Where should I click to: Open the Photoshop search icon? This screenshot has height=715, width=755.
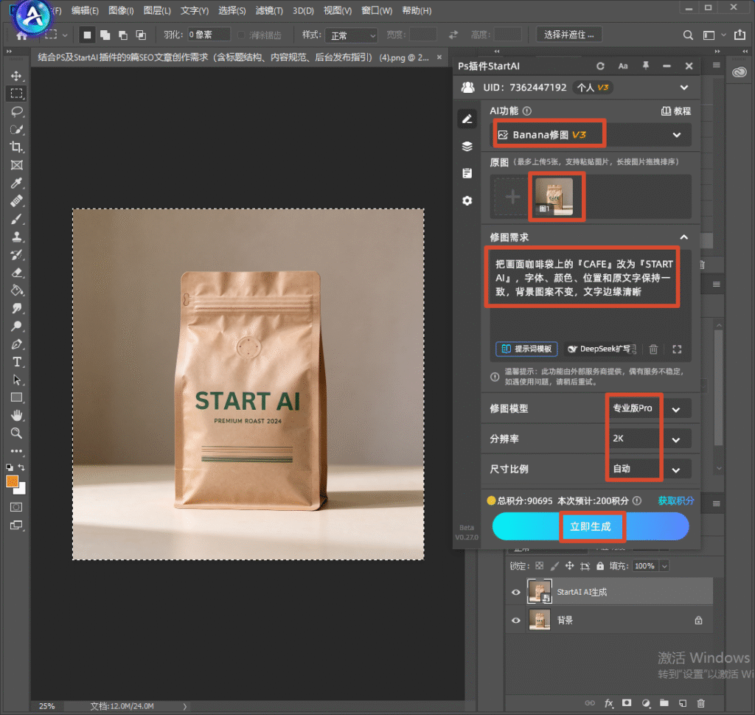coord(688,35)
